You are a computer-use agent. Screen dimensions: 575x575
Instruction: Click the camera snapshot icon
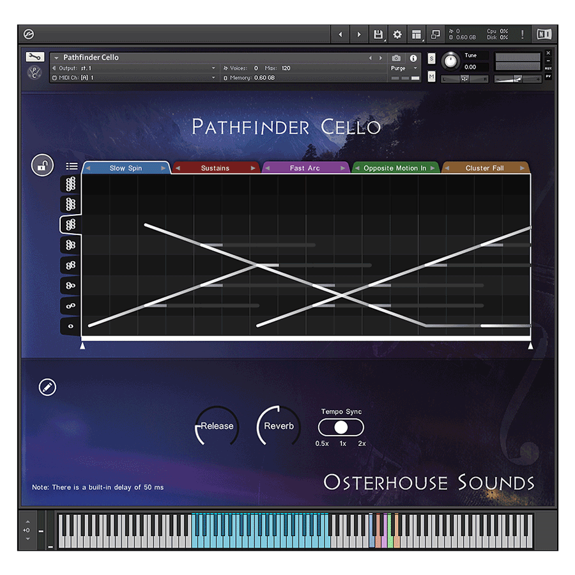396,58
